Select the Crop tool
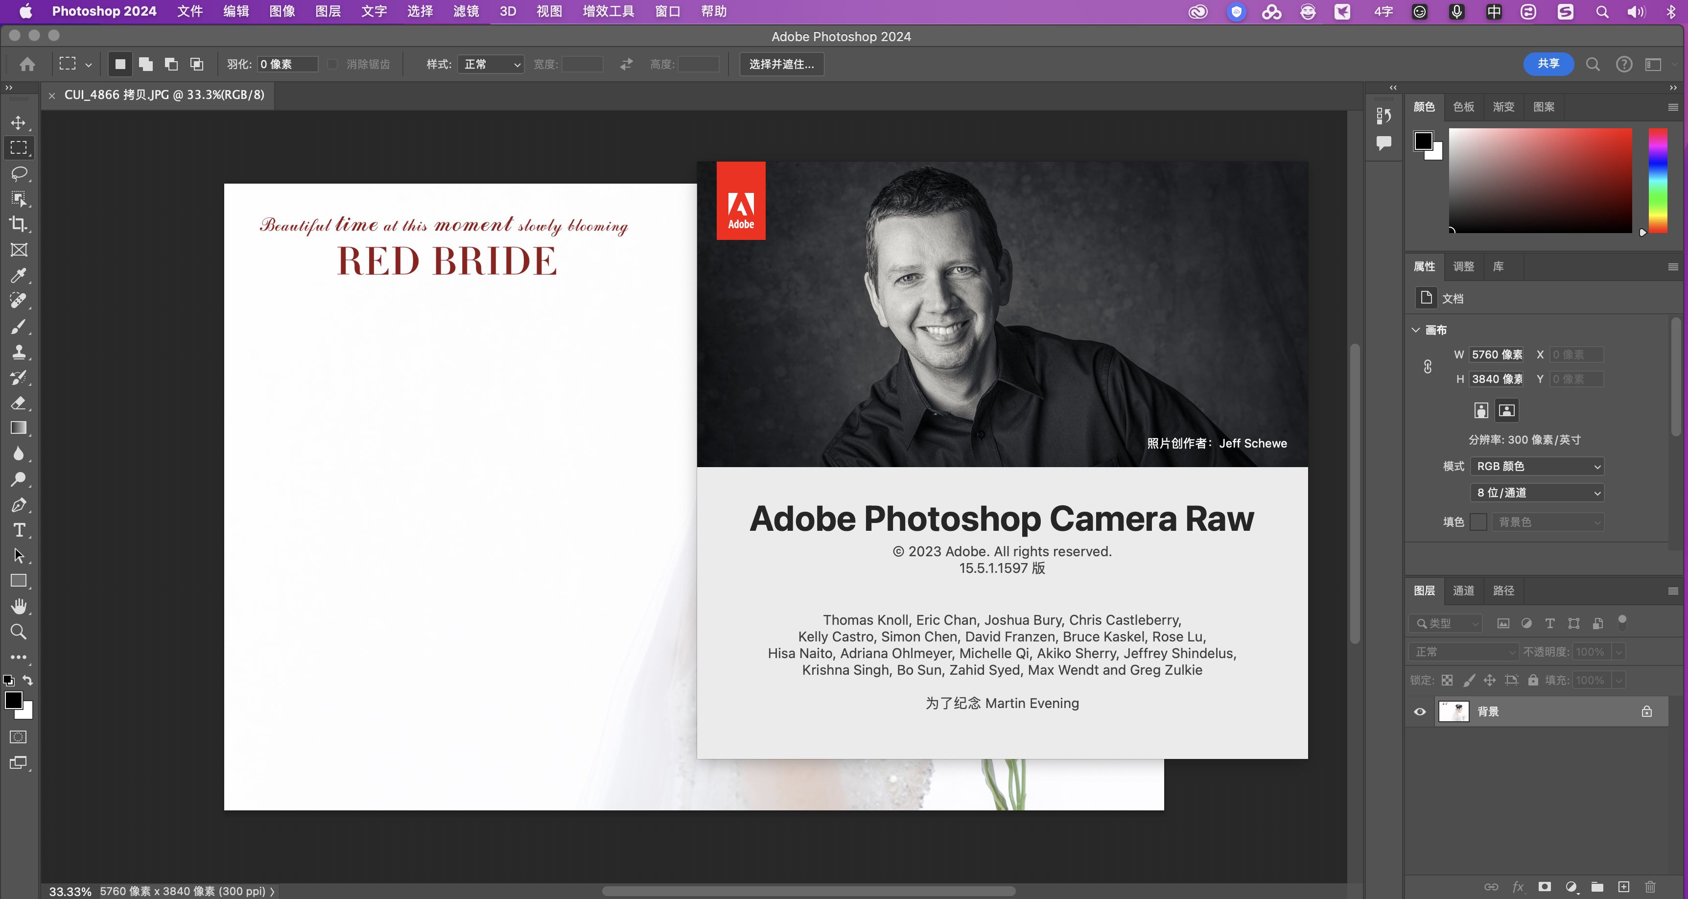This screenshot has height=899, width=1688. [x=18, y=224]
